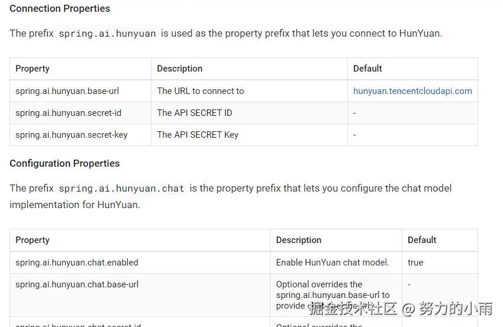Click the inline code spring.ai.hunyuan.chat prefix
The width and height of the screenshot is (503, 327).
121,189
